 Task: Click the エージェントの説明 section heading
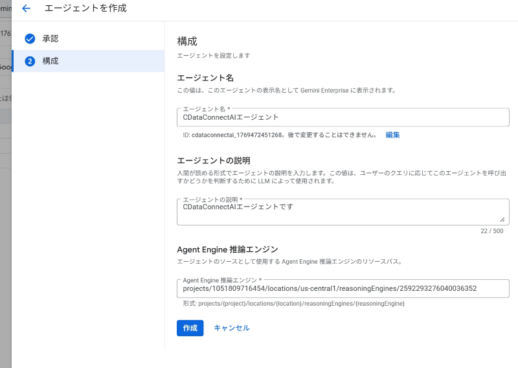tap(214, 160)
